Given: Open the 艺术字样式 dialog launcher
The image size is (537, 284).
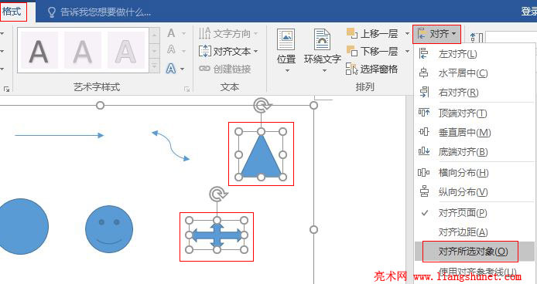Looking at the screenshot, I should [x=187, y=89].
